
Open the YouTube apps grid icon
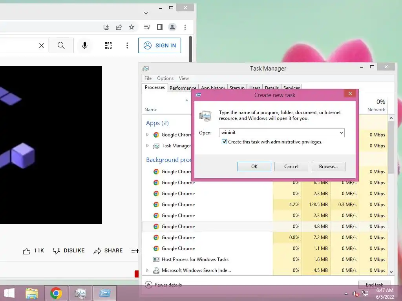(x=108, y=45)
